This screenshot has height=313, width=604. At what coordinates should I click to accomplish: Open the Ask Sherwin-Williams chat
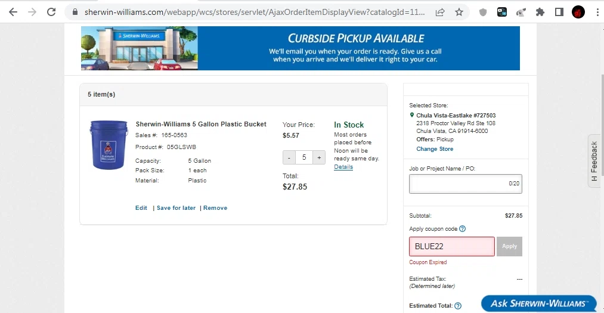[x=538, y=304]
